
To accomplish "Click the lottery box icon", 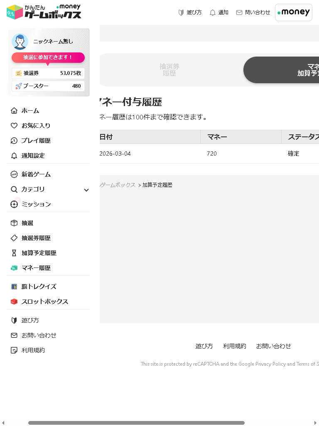I will (x=14, y=223).
